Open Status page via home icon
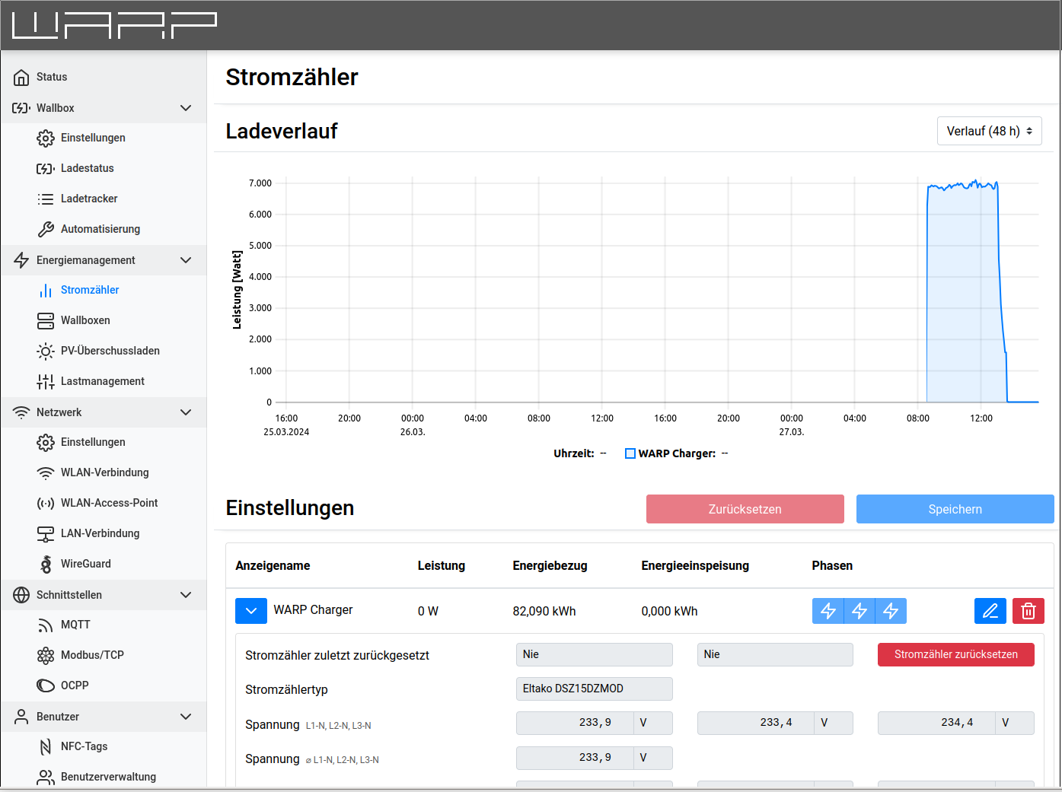This screenshot has height=792, width=1062. (x=21, y=77)
